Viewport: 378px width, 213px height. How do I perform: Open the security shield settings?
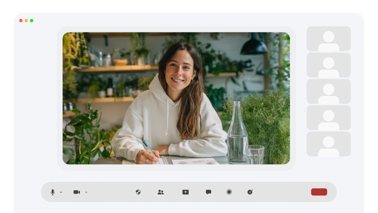point(138,192)
